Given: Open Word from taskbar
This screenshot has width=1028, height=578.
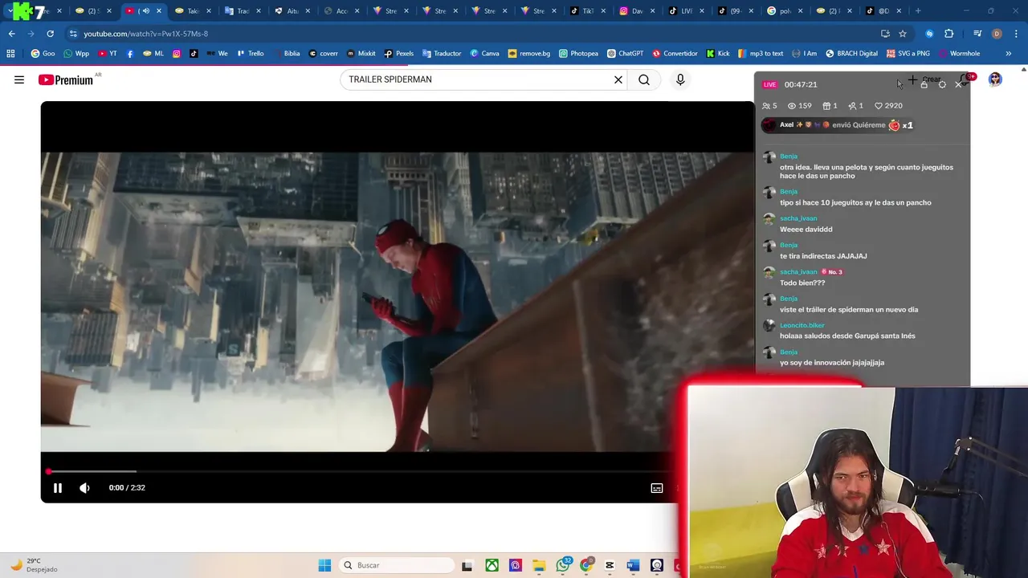Looking at the screenshot, I should (x=633, y=565).
